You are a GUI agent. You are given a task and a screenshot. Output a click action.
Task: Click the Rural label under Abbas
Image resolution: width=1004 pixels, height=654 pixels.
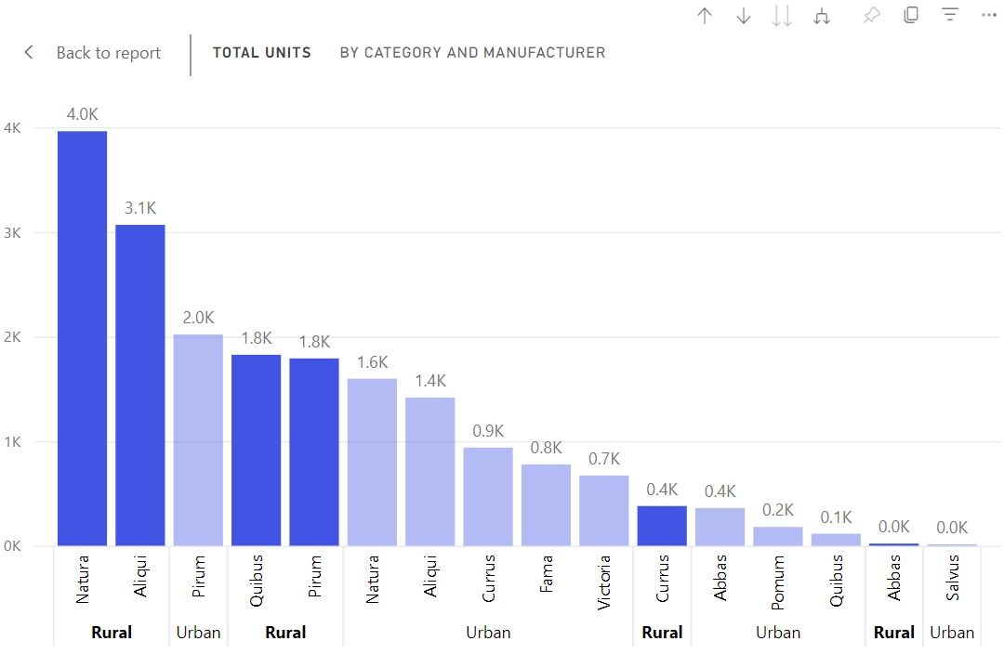click(x=894, y=633)
